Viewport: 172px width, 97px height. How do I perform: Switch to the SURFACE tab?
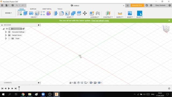33,9
